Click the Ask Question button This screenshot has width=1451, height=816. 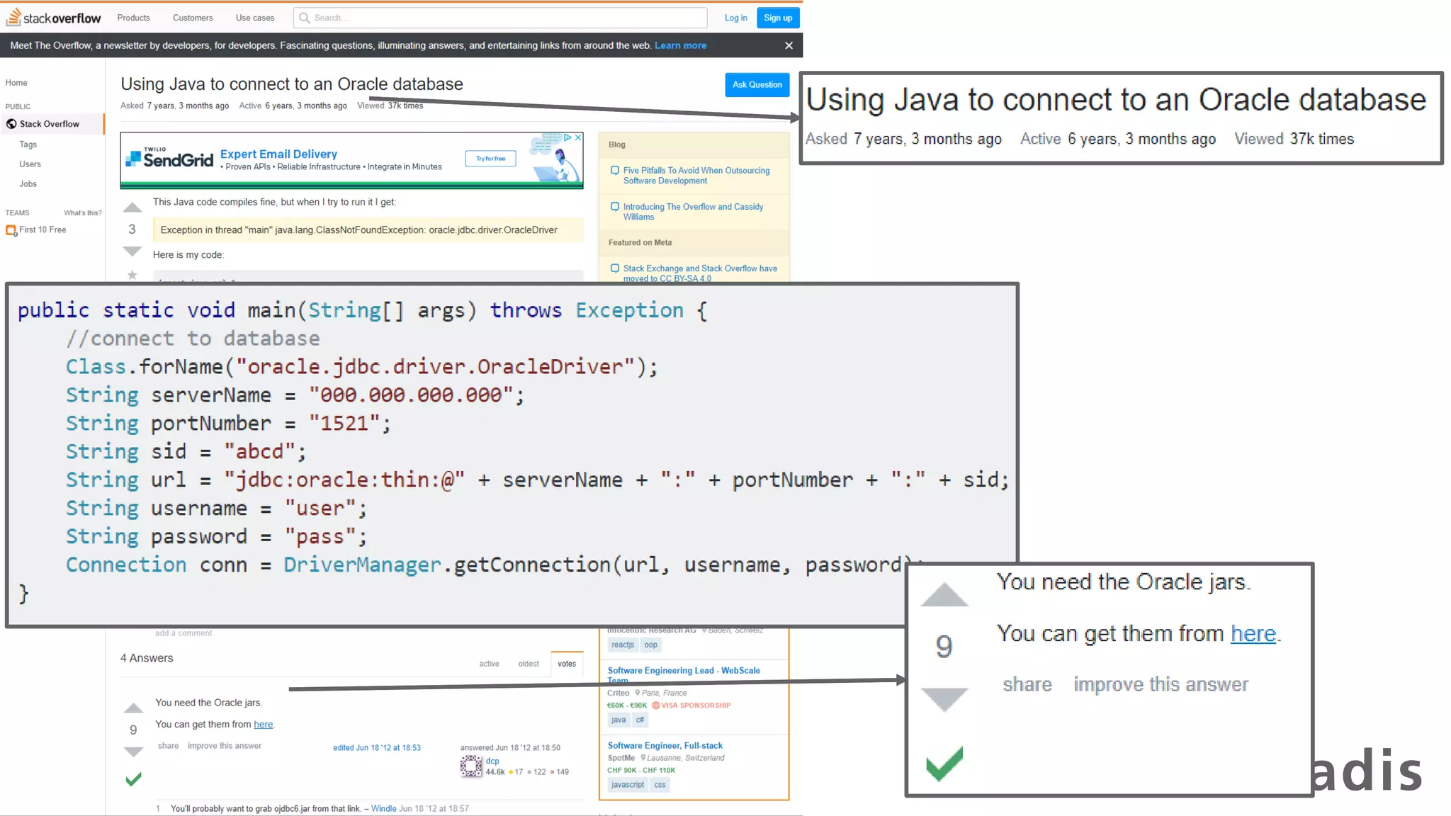click(x=757, y=84)
